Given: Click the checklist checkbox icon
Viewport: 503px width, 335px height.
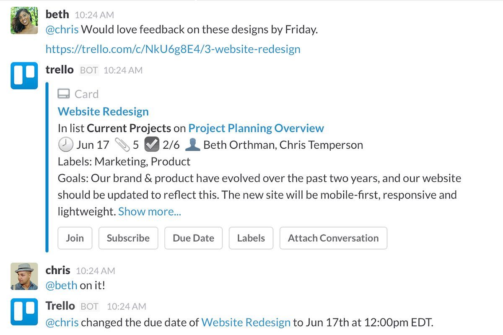Looking at the screenshot, I should pos(151,145).
